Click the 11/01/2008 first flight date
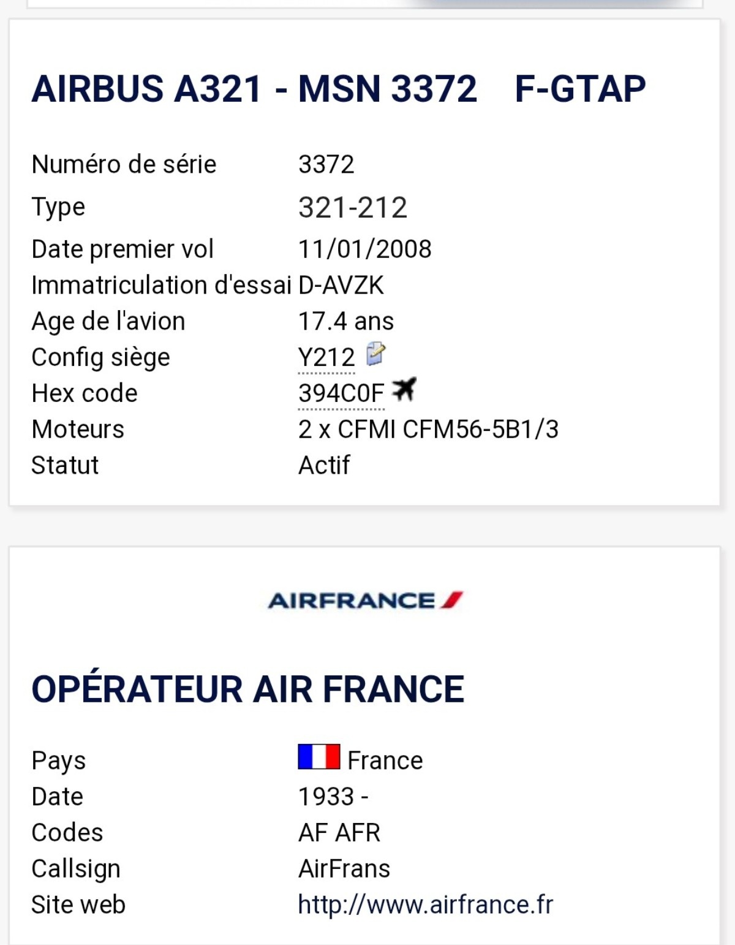The width and height of the screenshot is (735, 945). 364,249
